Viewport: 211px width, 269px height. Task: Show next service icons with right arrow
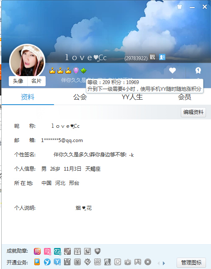(164, 263)
